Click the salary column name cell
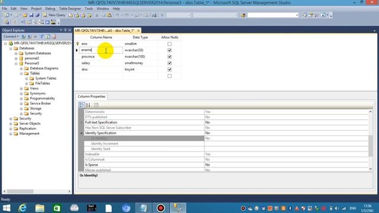 click(101, 63)
